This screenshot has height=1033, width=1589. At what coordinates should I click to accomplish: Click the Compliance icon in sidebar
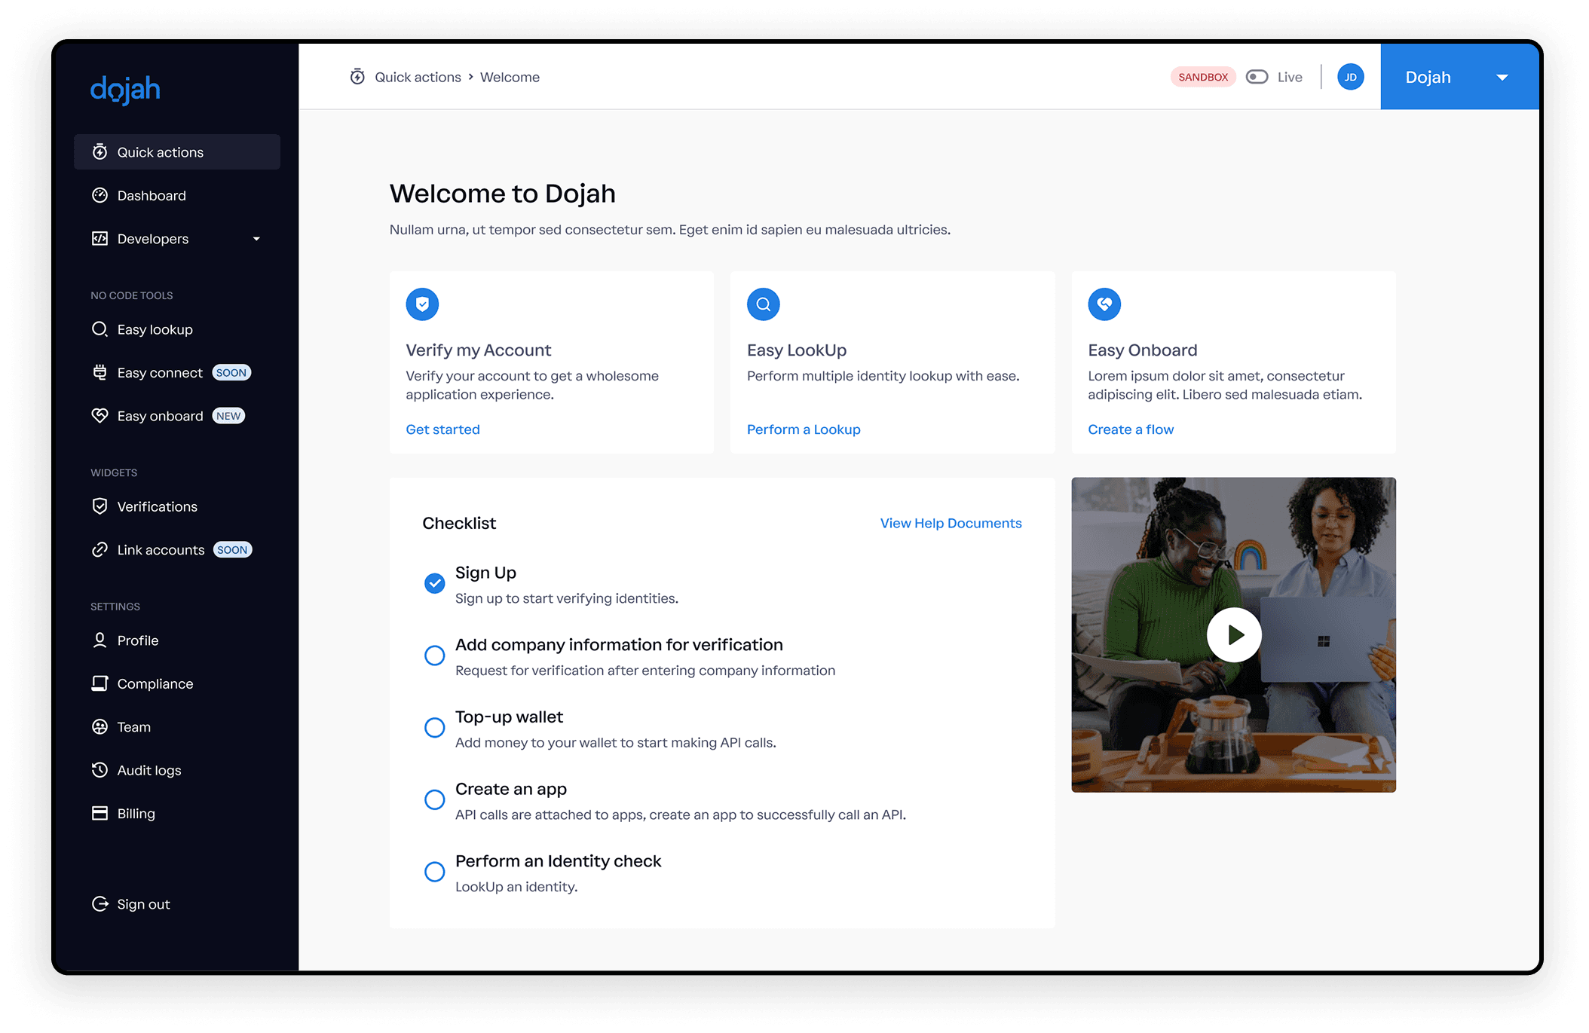point(100,683)
